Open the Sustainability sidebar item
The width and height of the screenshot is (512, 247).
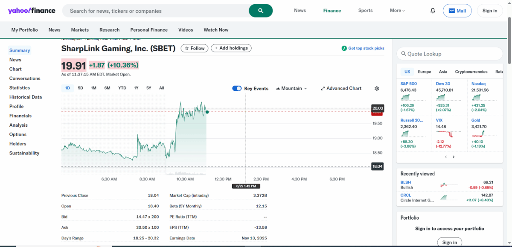coord(24,153)
